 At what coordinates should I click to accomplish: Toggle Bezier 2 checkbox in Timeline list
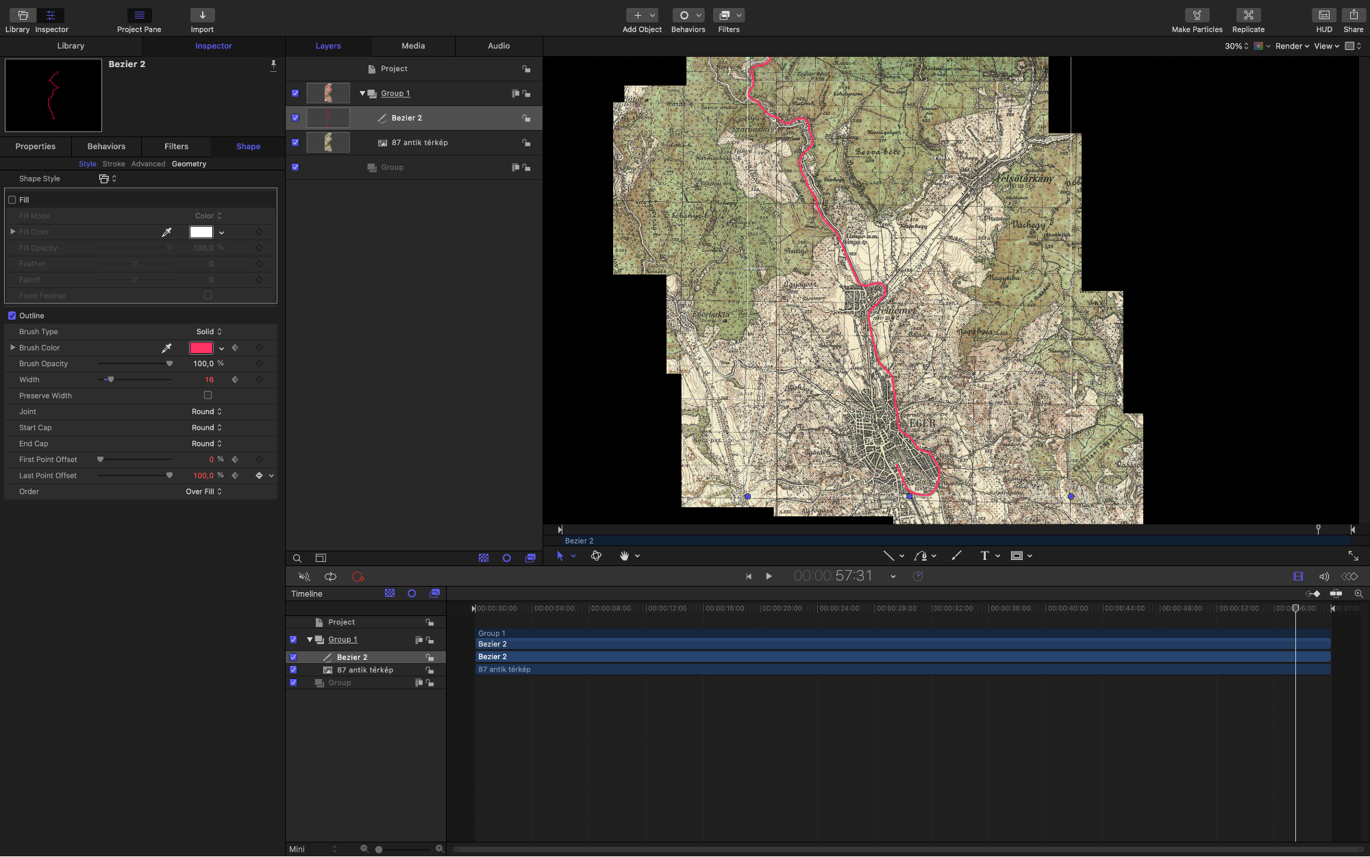[x=293, y=657]
